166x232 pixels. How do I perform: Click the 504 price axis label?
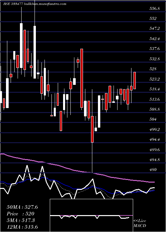tap(153, 119)
